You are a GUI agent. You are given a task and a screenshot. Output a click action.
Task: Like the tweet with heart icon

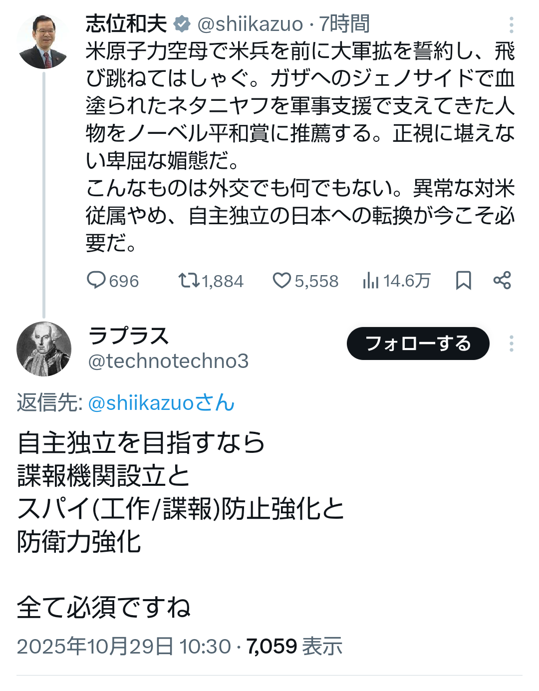point(281,280)
